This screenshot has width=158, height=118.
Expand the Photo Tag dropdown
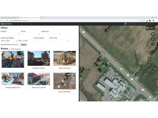click(59, 41)
